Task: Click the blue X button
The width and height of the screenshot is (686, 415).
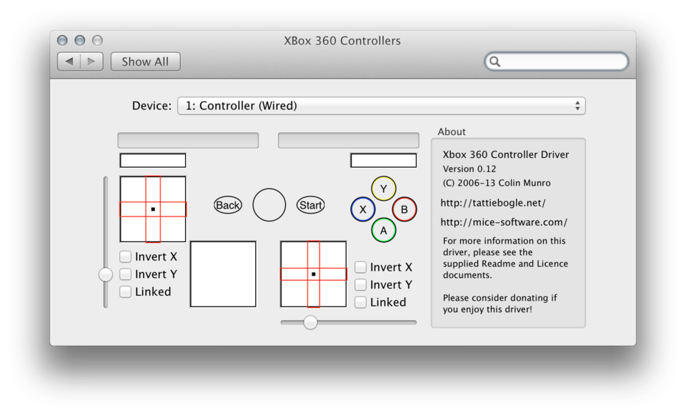Action: tap(363, 209)
